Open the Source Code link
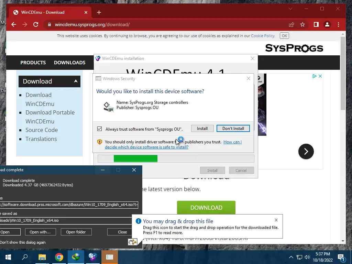 [x=42, y=130]
